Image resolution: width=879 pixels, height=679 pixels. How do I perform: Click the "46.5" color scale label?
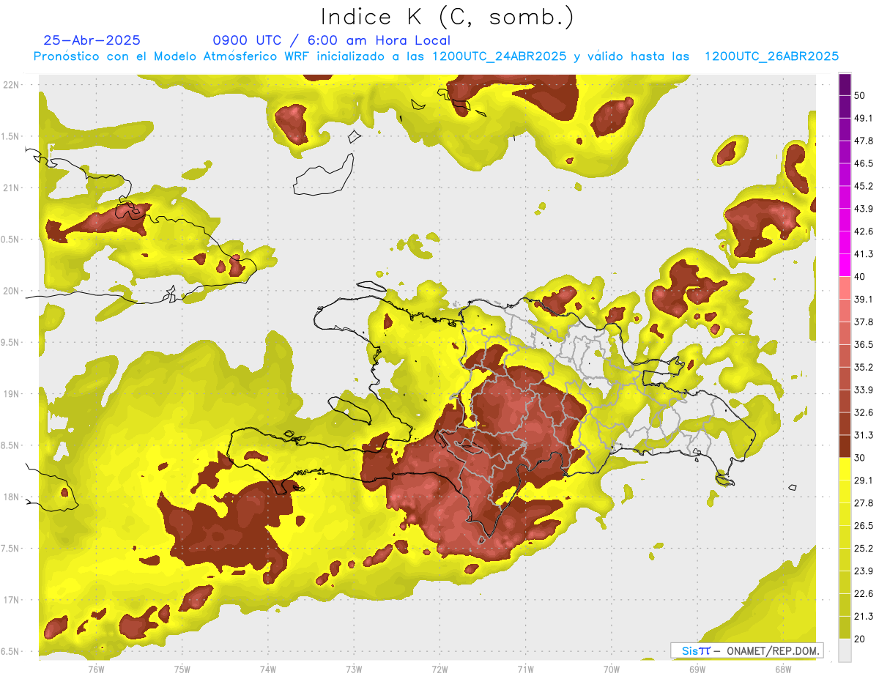pyautogui.click(x=864, y=163)
